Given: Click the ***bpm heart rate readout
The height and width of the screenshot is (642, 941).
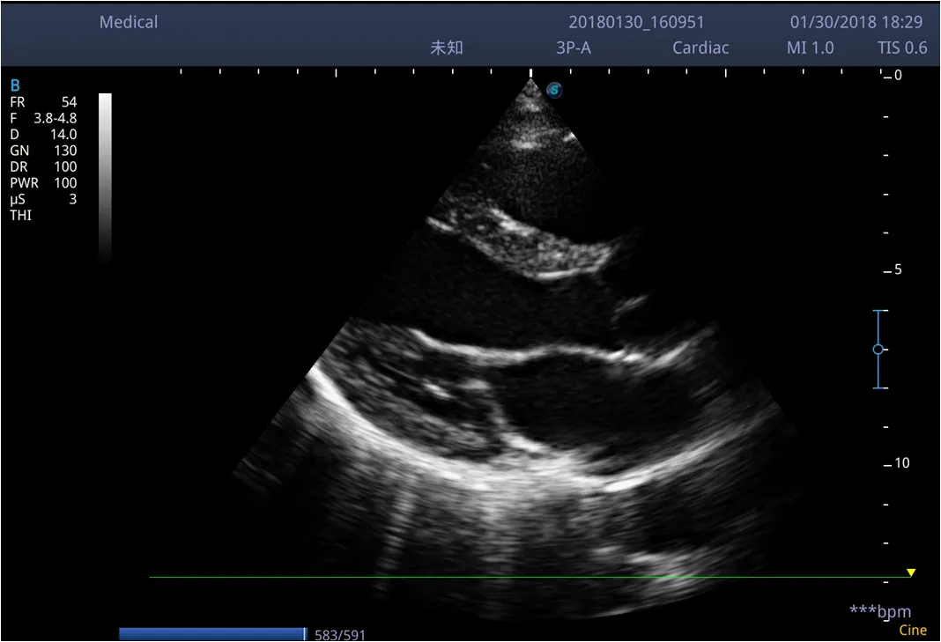Looking at the screenshot, I should click(x=879, y=611).
